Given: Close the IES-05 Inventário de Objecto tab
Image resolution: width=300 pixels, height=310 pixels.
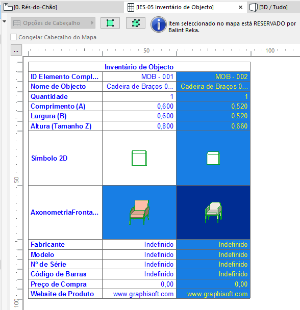Looking at the screenshot, I should point(240,7).
